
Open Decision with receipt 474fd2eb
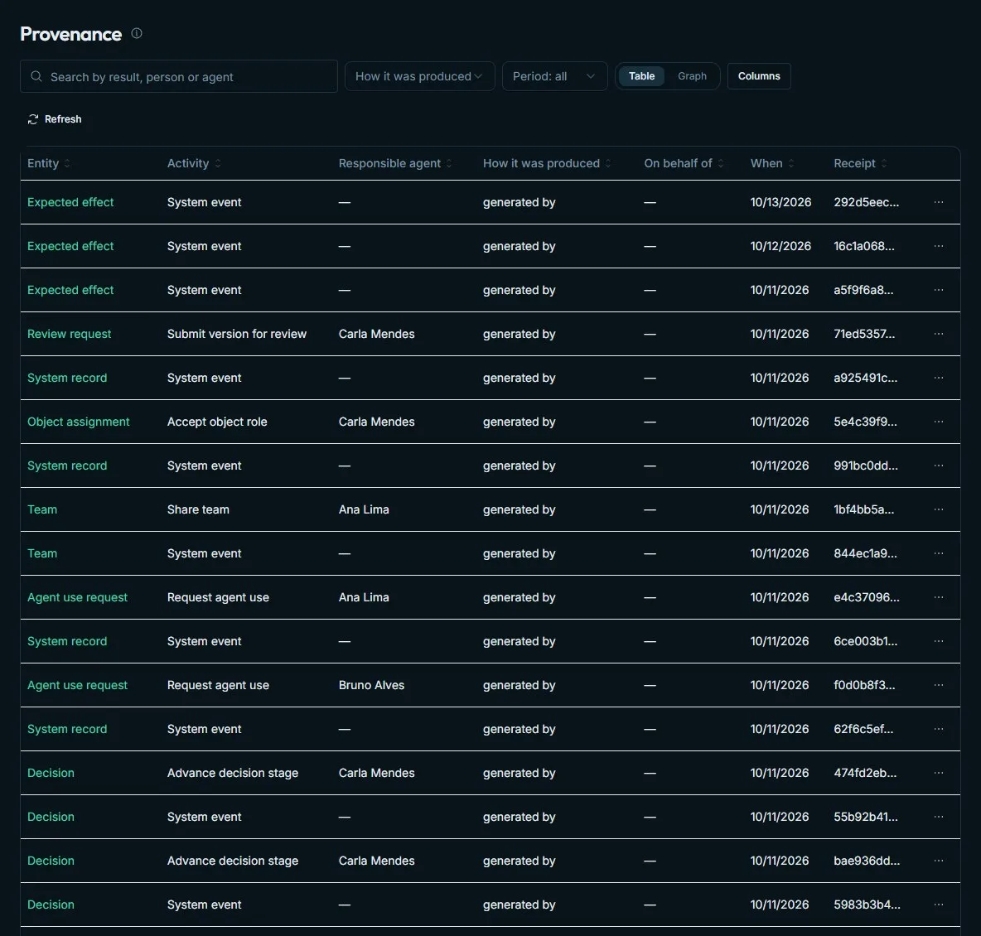pos(51,773)
